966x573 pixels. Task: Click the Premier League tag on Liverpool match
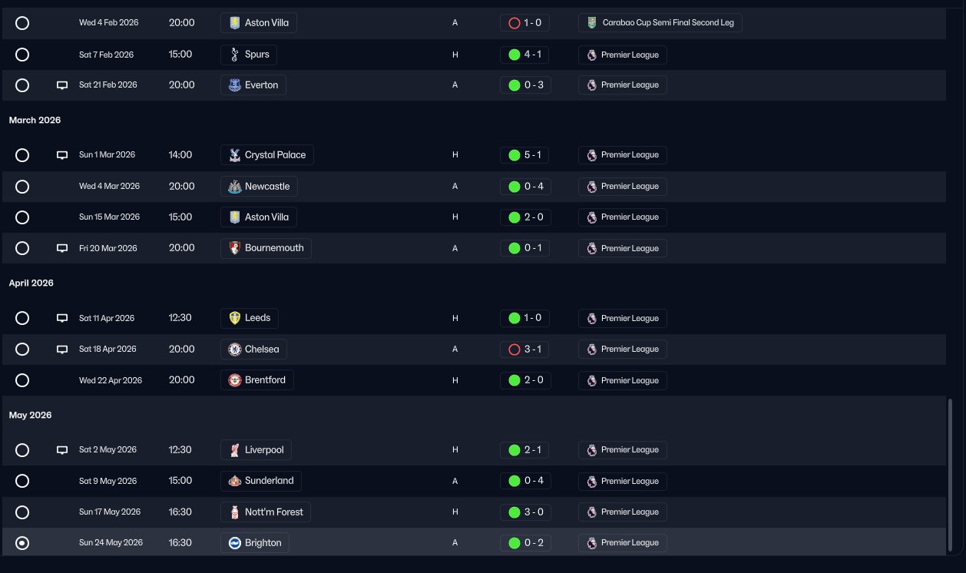click(x=623, y=450)
